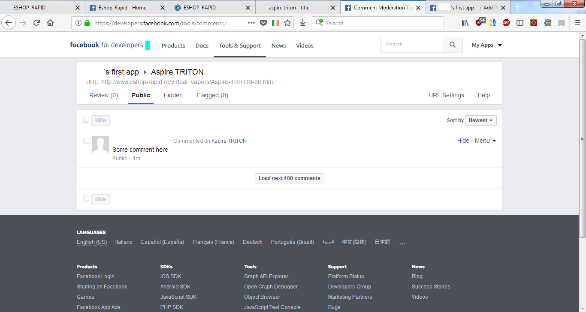This screenshot has height=312, width=586.
Task: Show site information for developers.facebook.com
Action: [79, 23]
